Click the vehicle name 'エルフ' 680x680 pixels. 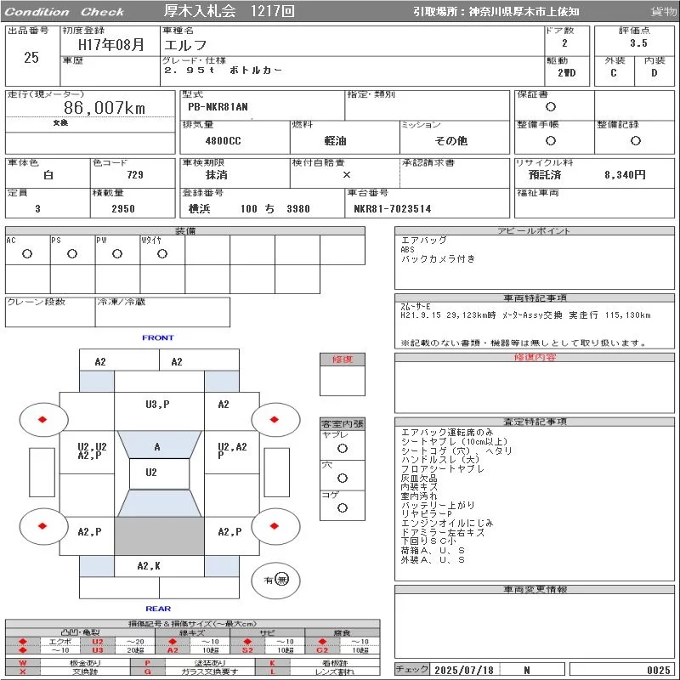coord(185,45)
